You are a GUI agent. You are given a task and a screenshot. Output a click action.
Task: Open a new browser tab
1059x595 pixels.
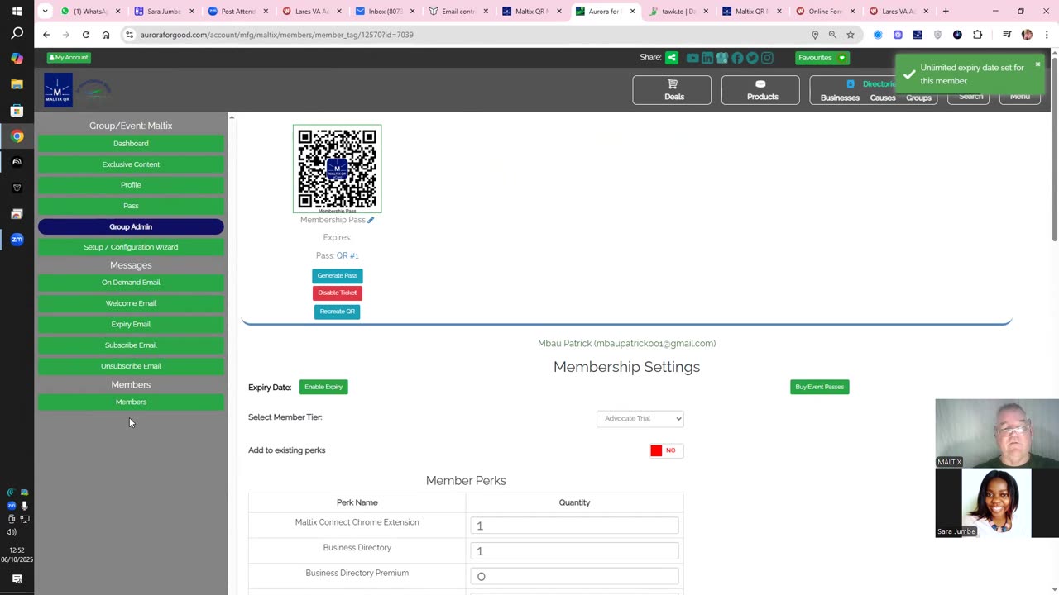(946, 12)
